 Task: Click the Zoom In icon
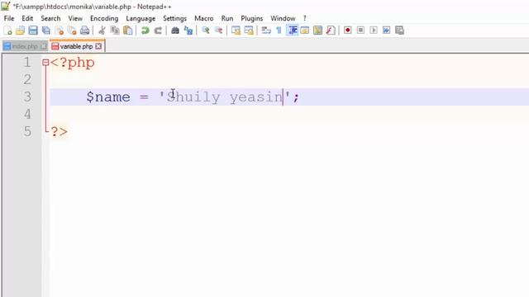pyautogui.click(x=206, y=31)
